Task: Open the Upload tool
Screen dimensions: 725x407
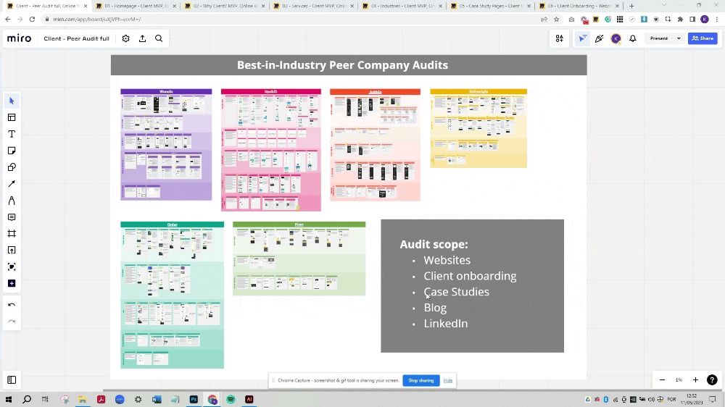Action: pos(12,251)
